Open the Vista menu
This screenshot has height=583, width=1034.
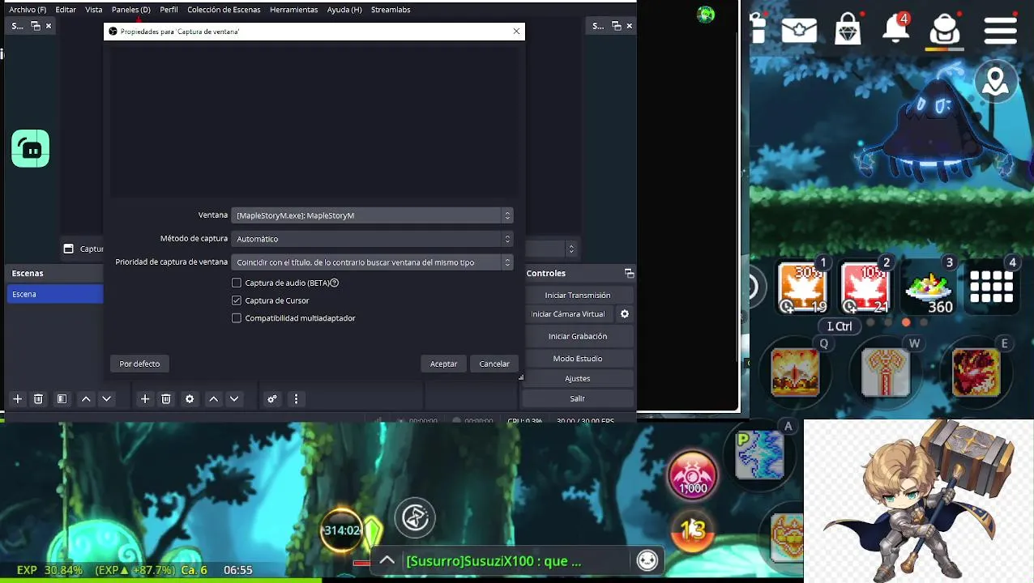[94, 10]
